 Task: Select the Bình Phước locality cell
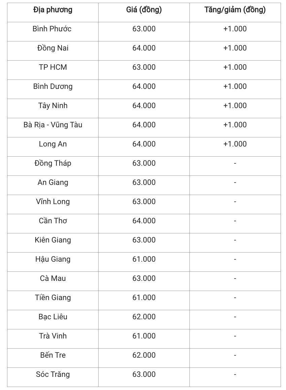coord(52,29)
